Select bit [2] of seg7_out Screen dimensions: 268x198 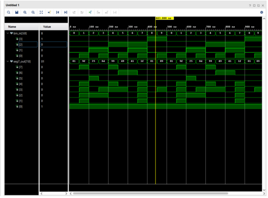(21, 95)
